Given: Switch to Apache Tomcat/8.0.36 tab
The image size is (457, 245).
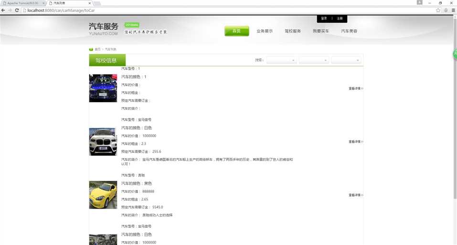Looking at the screenshot, I should (23, 3).
